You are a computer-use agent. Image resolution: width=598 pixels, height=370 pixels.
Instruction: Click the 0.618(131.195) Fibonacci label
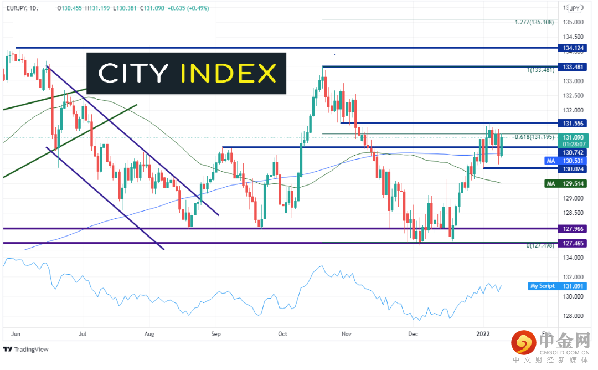(534, 137)
